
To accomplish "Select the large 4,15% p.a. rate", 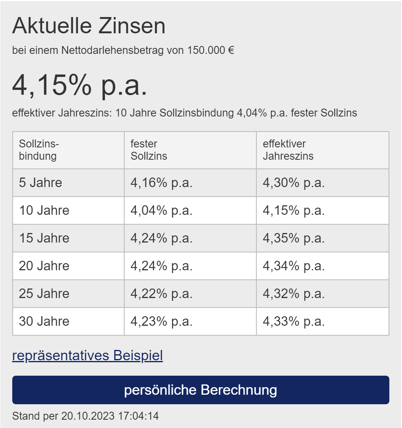I will coord(80,85).
